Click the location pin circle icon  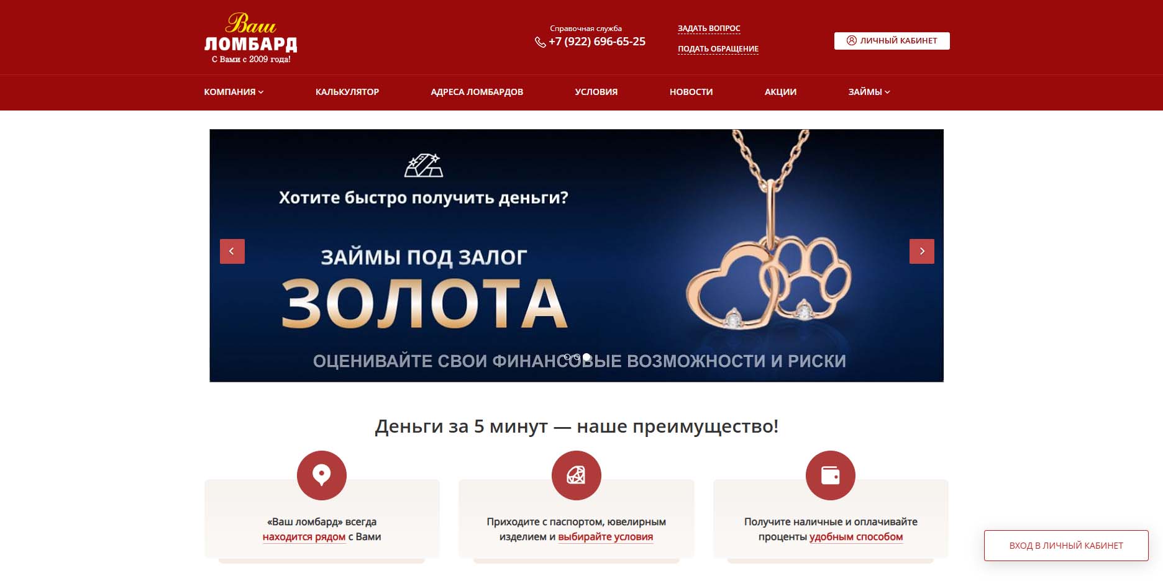click(x=322, y=475)
